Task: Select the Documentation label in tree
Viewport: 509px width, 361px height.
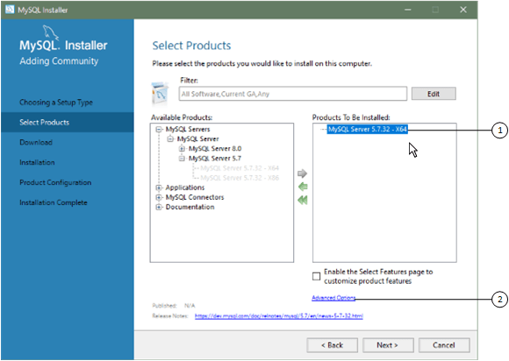Action: pyautogui.click(x=190, y=207)
